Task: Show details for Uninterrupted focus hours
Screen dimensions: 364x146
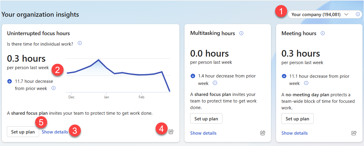Action: pos(55,132)
